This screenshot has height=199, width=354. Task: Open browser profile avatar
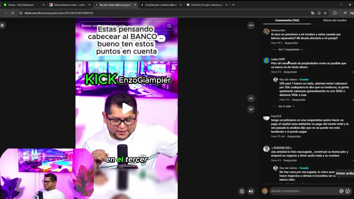click(x=352, y=13)
